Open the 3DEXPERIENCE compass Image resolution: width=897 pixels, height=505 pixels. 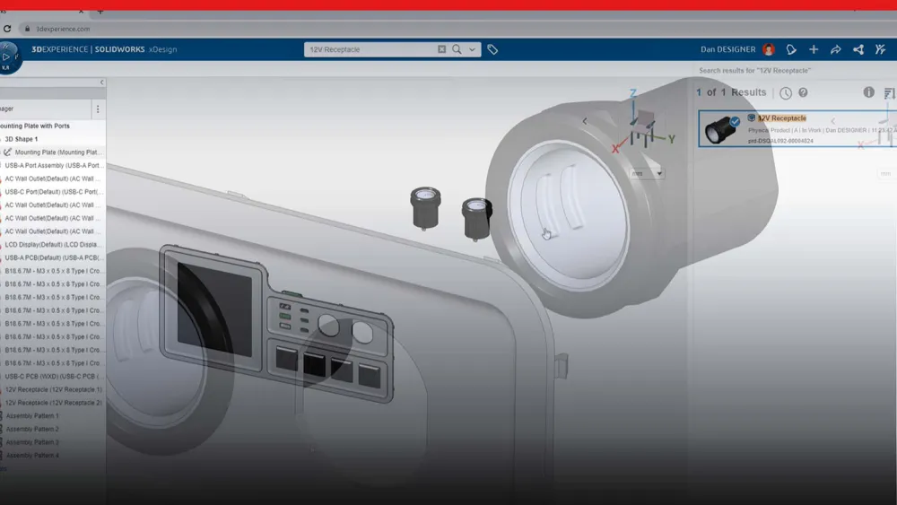point(8,57)
